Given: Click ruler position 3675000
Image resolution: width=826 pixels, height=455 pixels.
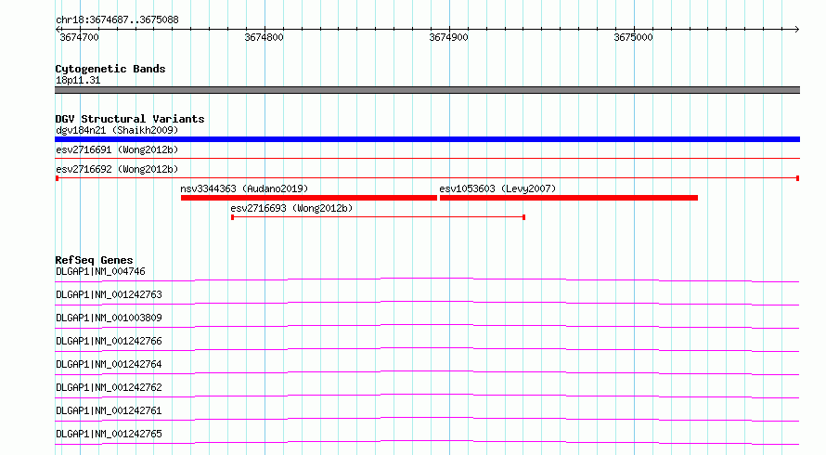Looking at the screenshot, I should (x=633, y=37).
